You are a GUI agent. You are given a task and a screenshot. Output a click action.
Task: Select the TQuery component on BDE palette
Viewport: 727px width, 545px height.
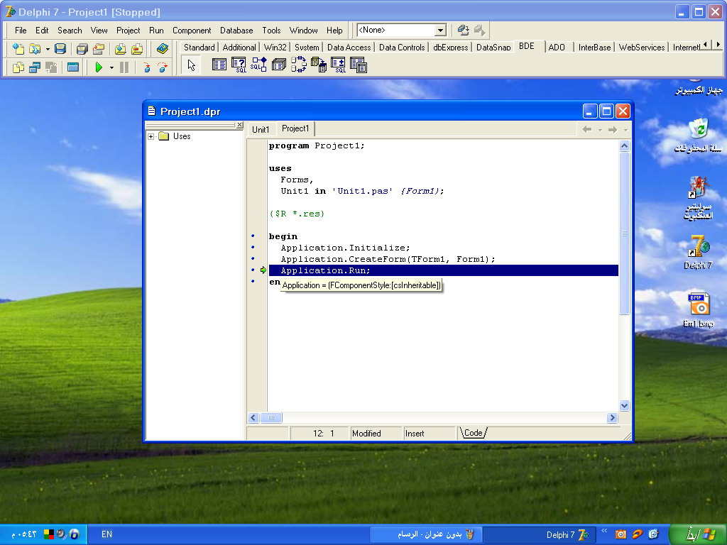click(239, 65)
